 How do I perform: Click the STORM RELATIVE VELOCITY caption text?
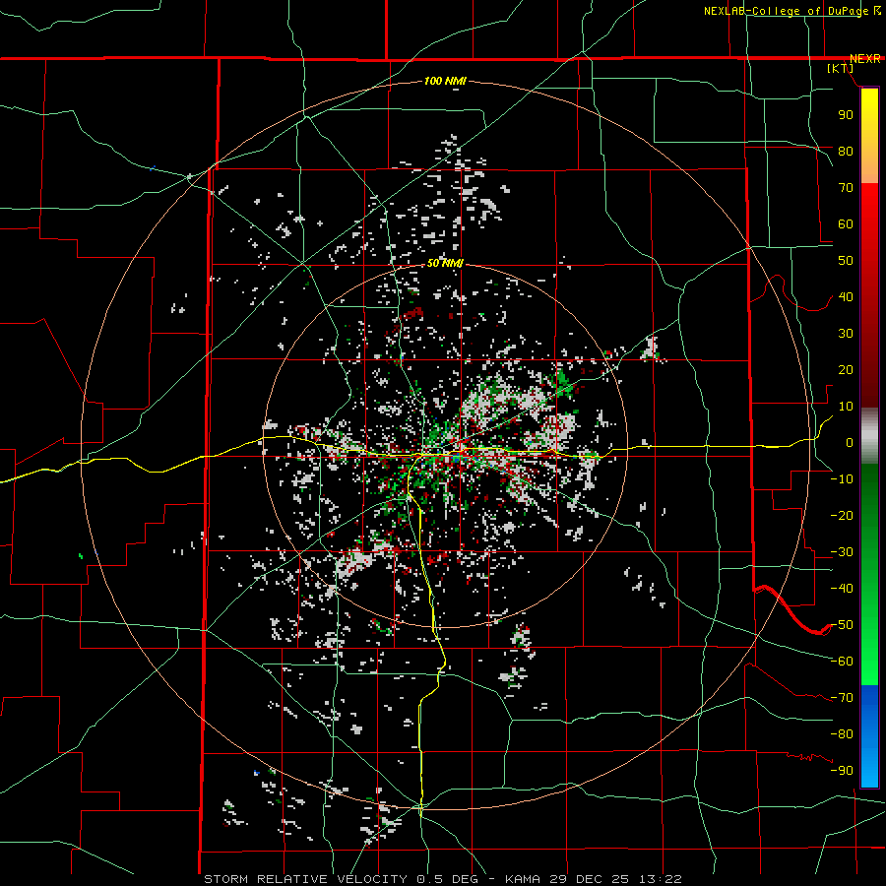(x=305, y=879)
